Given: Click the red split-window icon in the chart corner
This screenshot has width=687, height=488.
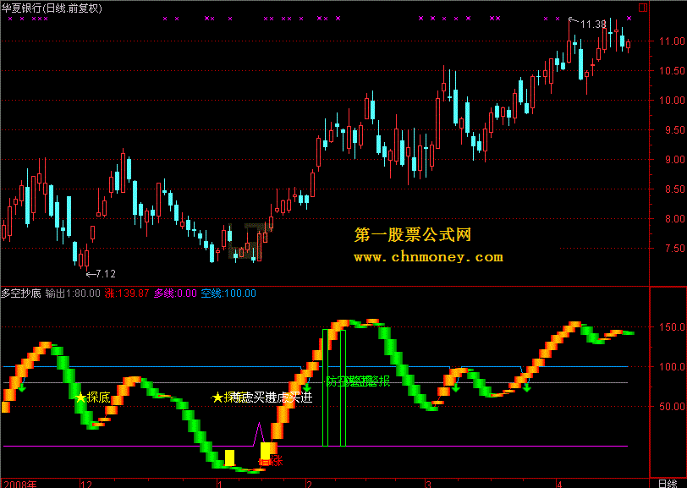Looking at the screenshot, I should pyautogui.click(x=643, y=8).
